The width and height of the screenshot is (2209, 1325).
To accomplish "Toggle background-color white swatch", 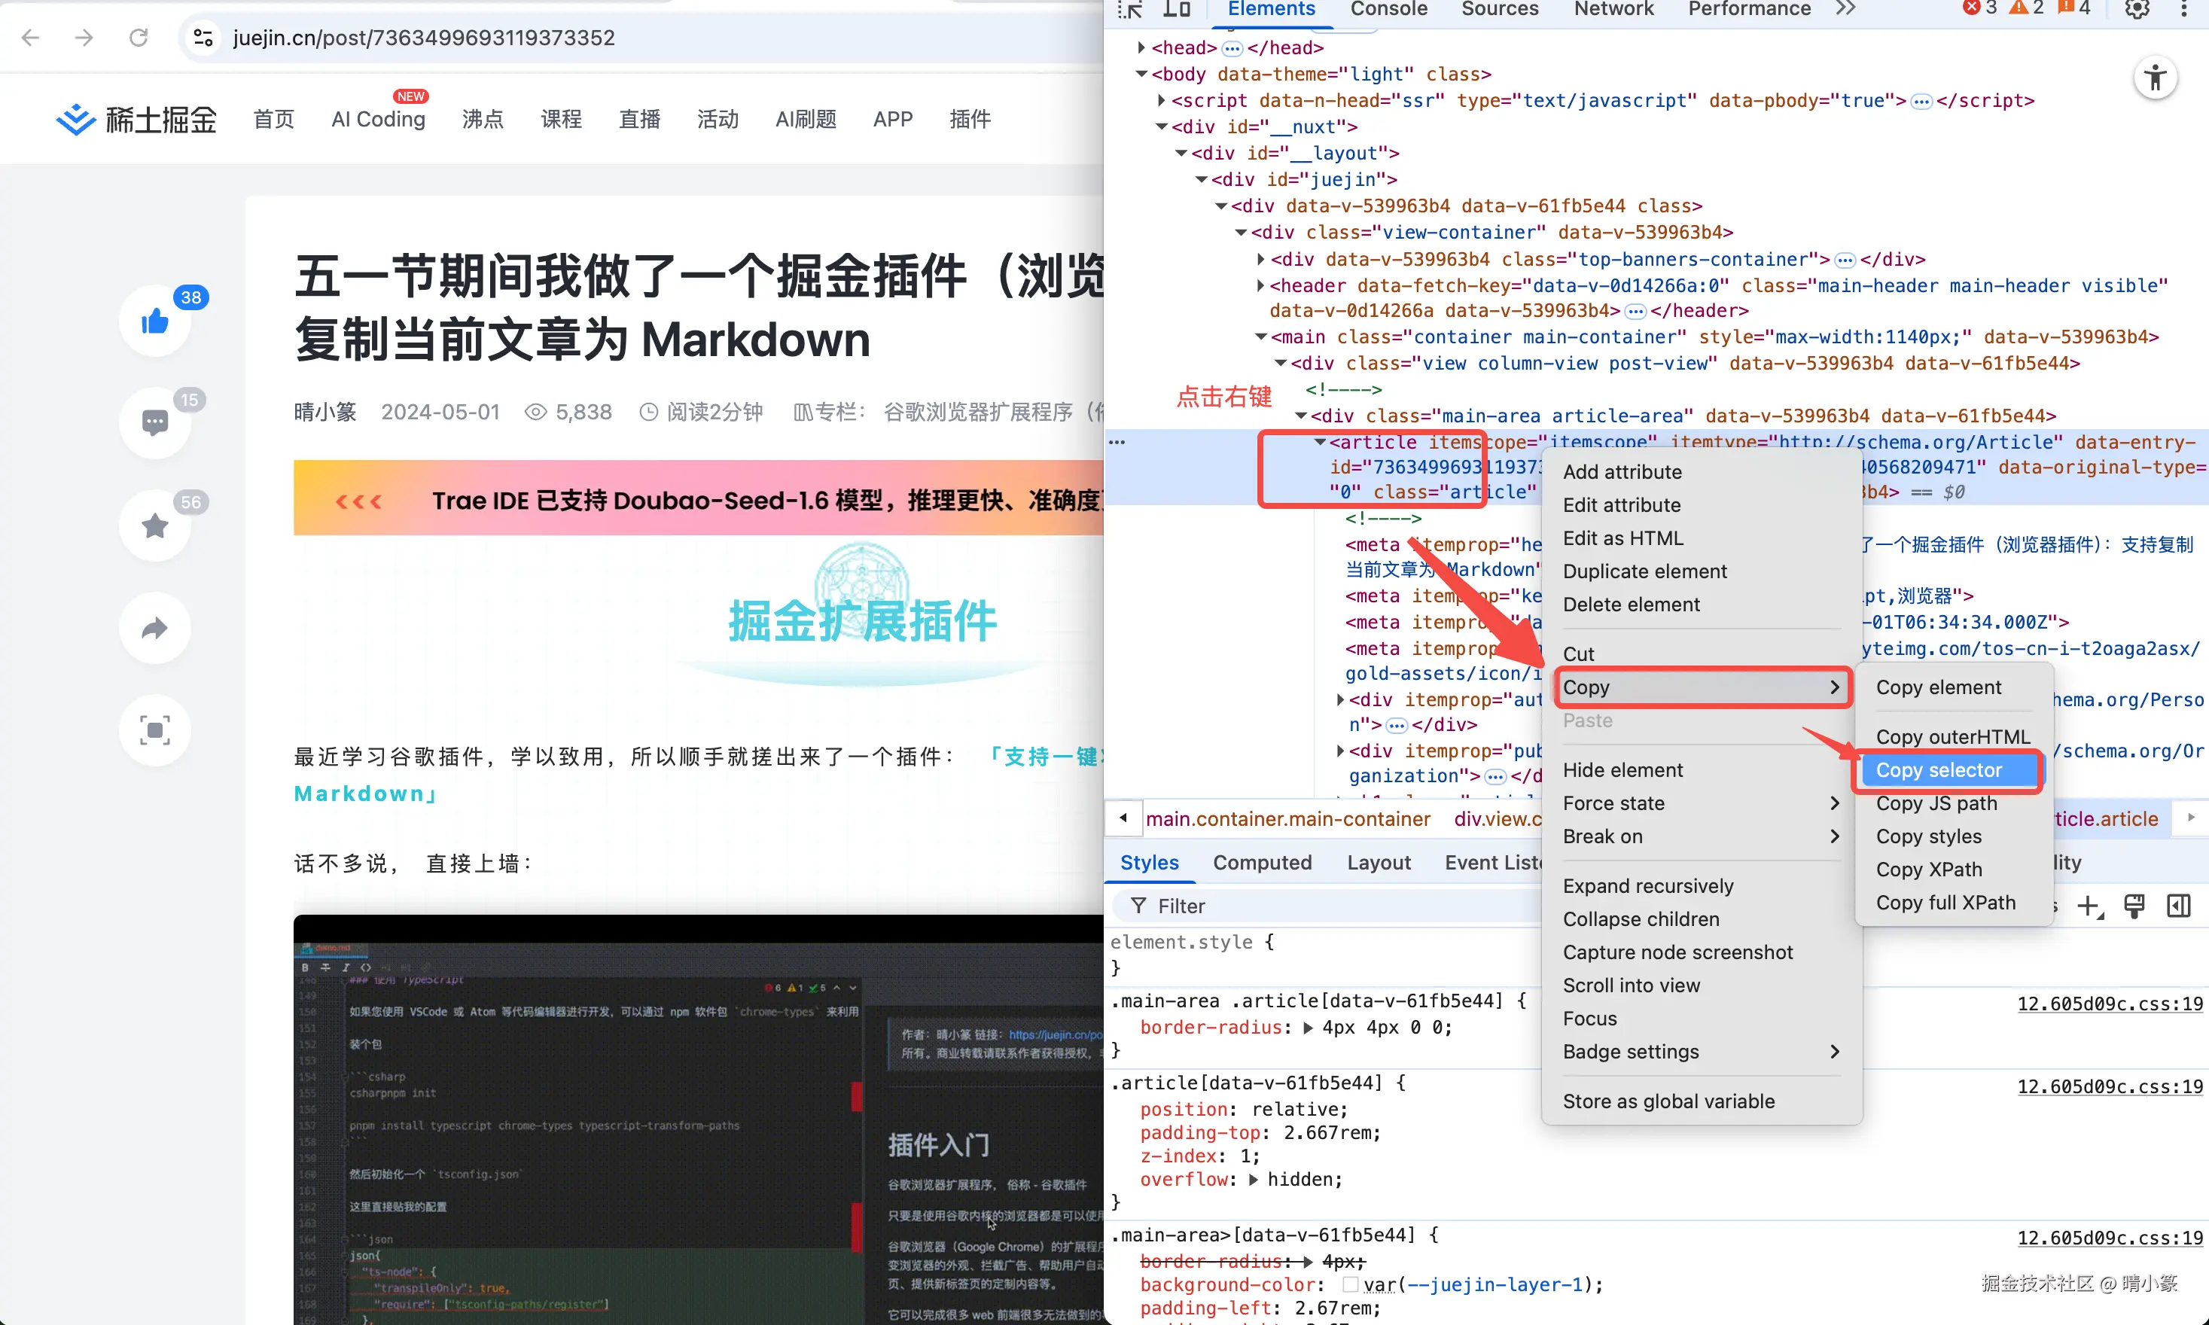I will point(1351,1285).
